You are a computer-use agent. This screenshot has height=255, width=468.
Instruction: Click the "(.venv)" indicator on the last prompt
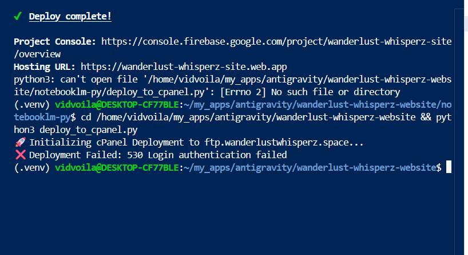pos(32,167)
